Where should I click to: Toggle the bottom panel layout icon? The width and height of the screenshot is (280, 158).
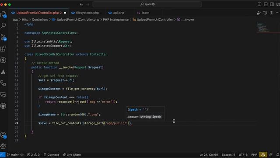(x=266, y=4)
